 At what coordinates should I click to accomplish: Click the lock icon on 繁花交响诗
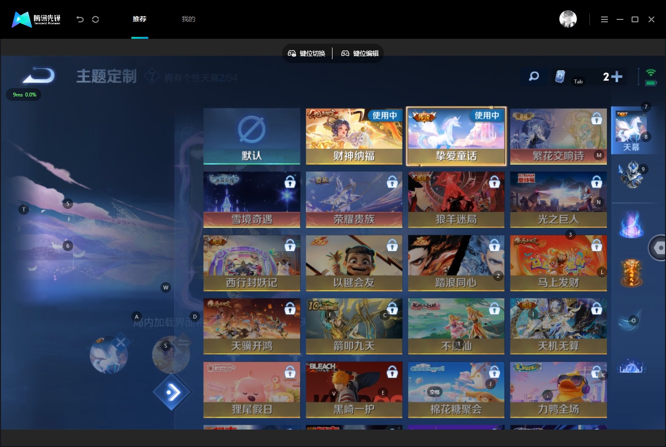point(597,118)
